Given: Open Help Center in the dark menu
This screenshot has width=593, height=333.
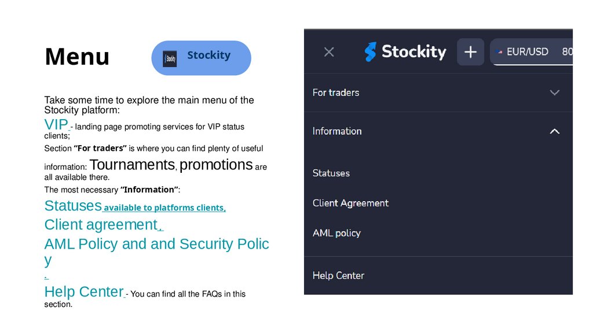Looking at the screenshot, I should coord(338,275).
